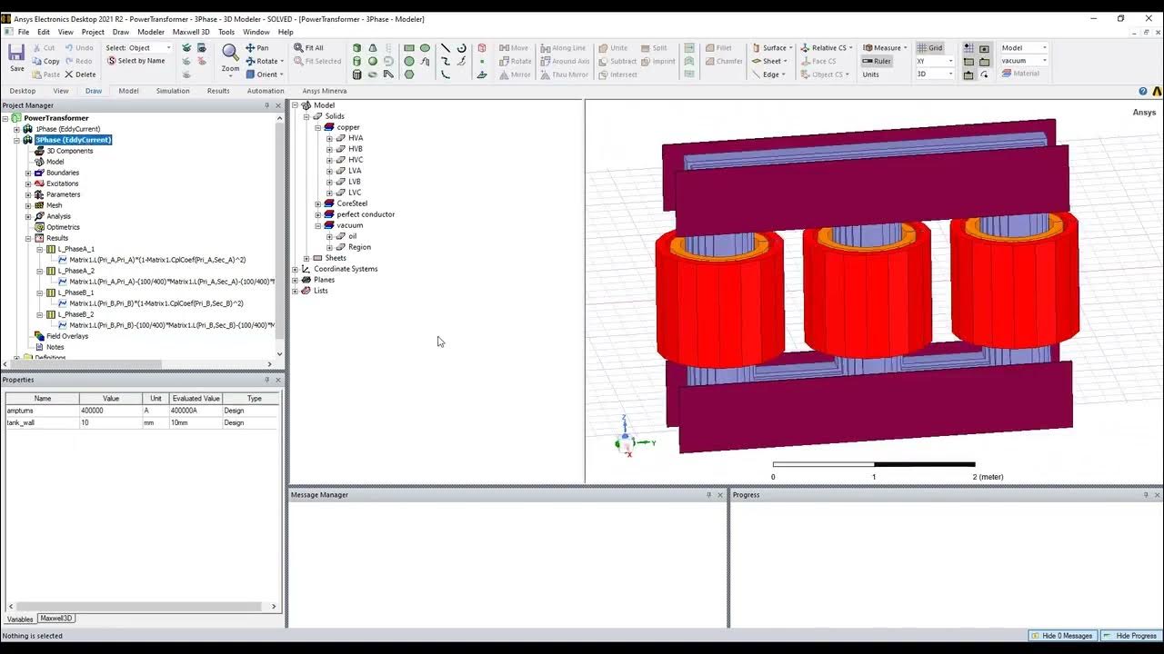Expand the Excitations project node
The height and width of the screenshot is (654, 1164).
click(x=28, y=183)
